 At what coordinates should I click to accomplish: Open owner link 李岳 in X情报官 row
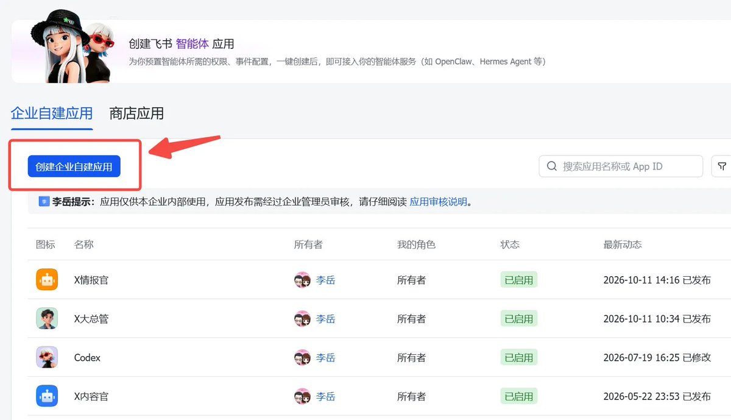pos(325,280)
